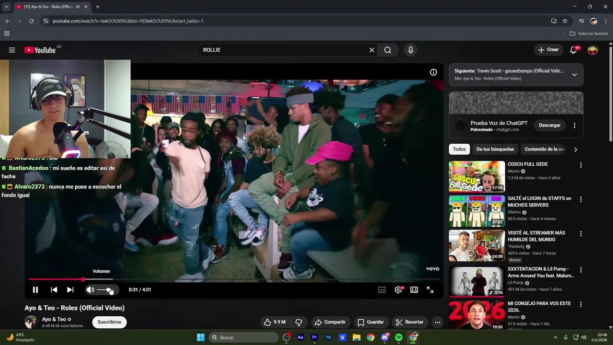Skip to previous video
This screenshot has width=613, height=345.
click(x=54, y=289)
